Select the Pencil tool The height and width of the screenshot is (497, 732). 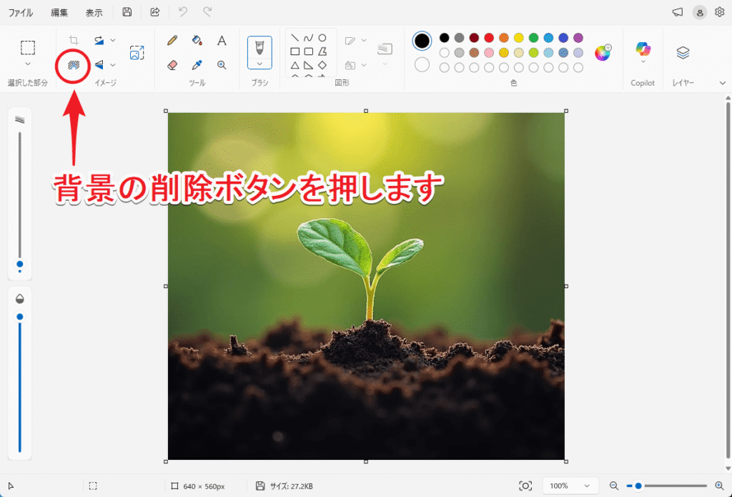[x=172, y=40]
